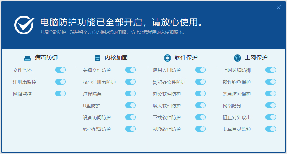Toggle off 文件监控 switch
Screen dimensions: 287x154
[x=60, y=70]
